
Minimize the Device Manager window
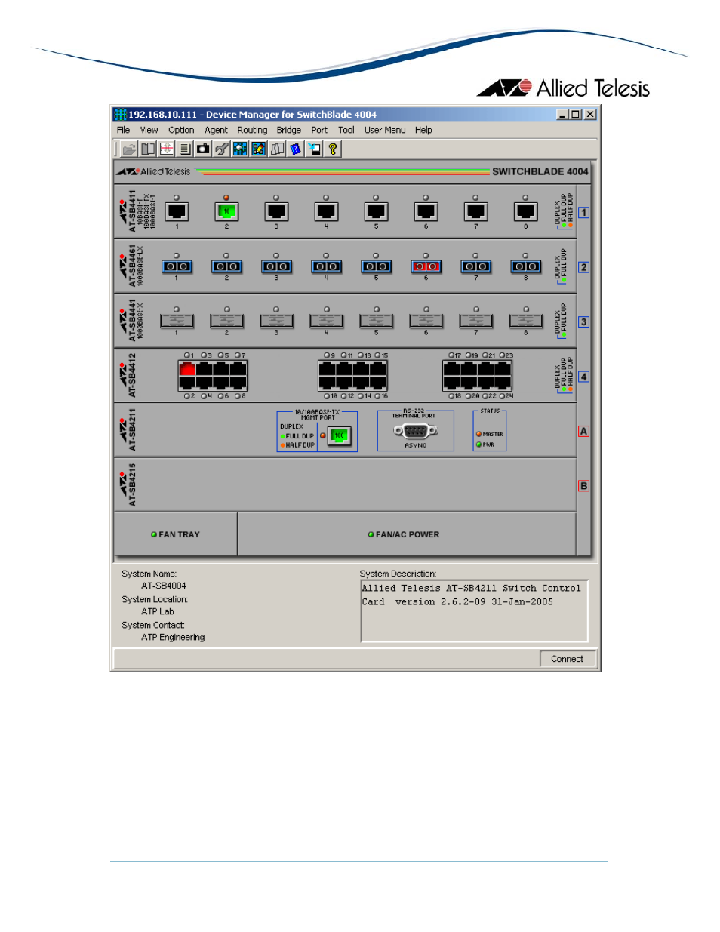pyautogui.click(x=562, y=115)
